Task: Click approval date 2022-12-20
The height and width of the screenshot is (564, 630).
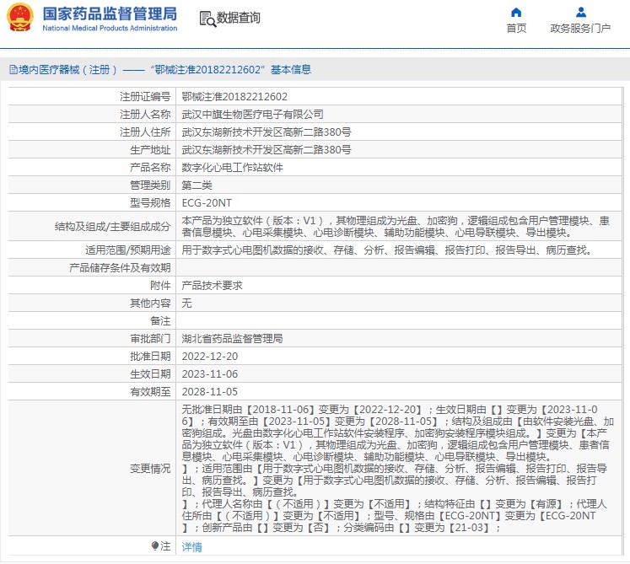Action: coord(210,357)
